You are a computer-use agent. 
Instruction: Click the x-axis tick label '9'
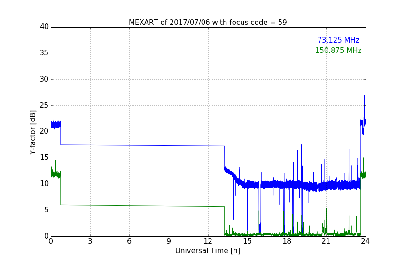click(169, 241)
